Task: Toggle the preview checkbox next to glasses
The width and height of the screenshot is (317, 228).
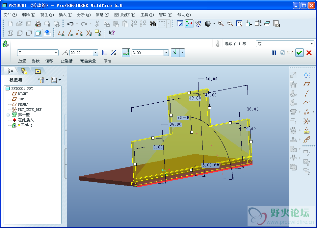Action: click(282, 53)
